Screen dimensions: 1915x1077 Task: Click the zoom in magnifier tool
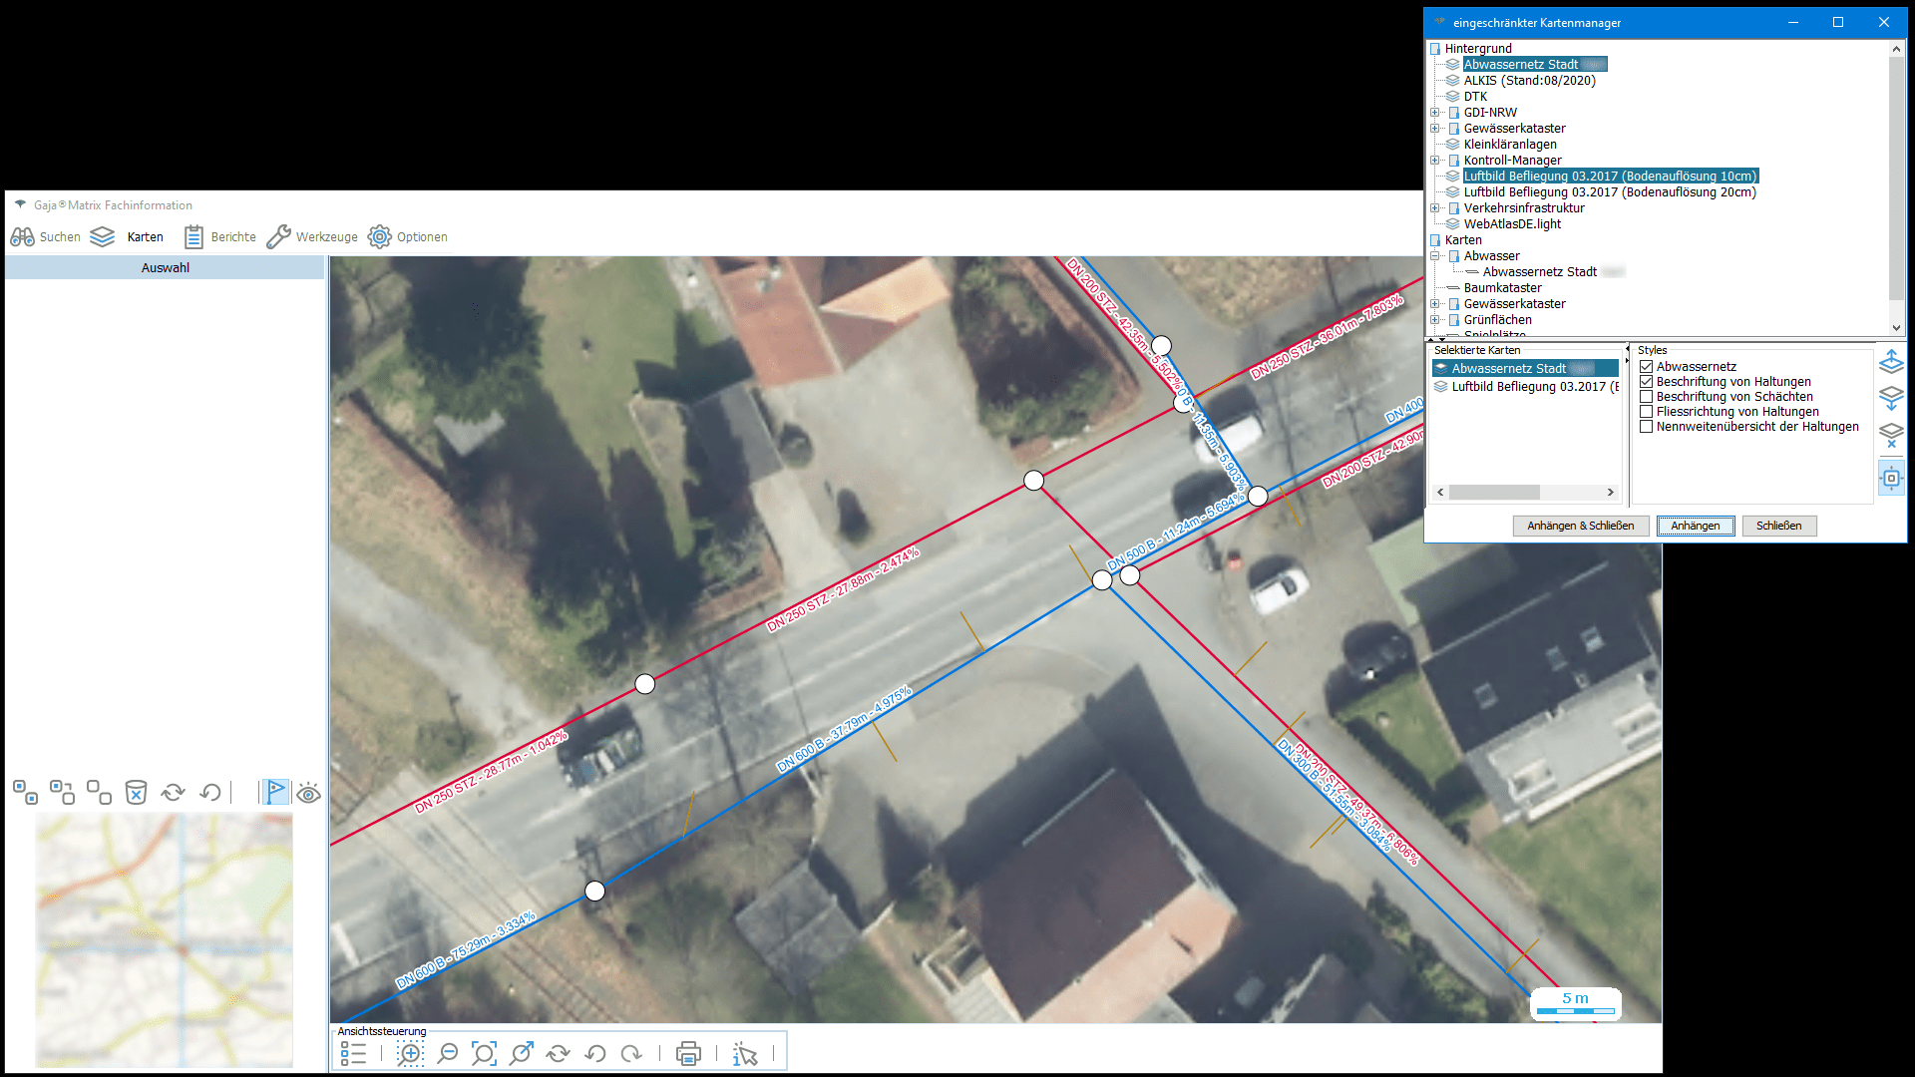pos(410,1053)
